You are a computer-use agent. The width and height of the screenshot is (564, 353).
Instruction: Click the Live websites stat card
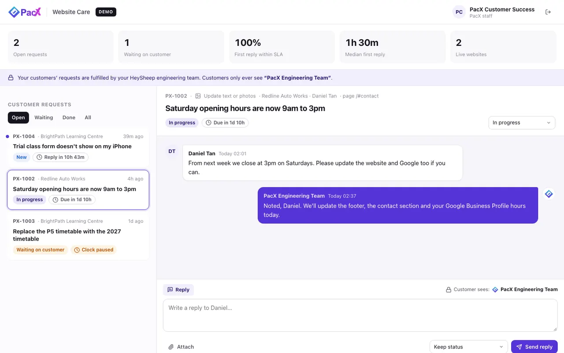click(x=503, y=47)
